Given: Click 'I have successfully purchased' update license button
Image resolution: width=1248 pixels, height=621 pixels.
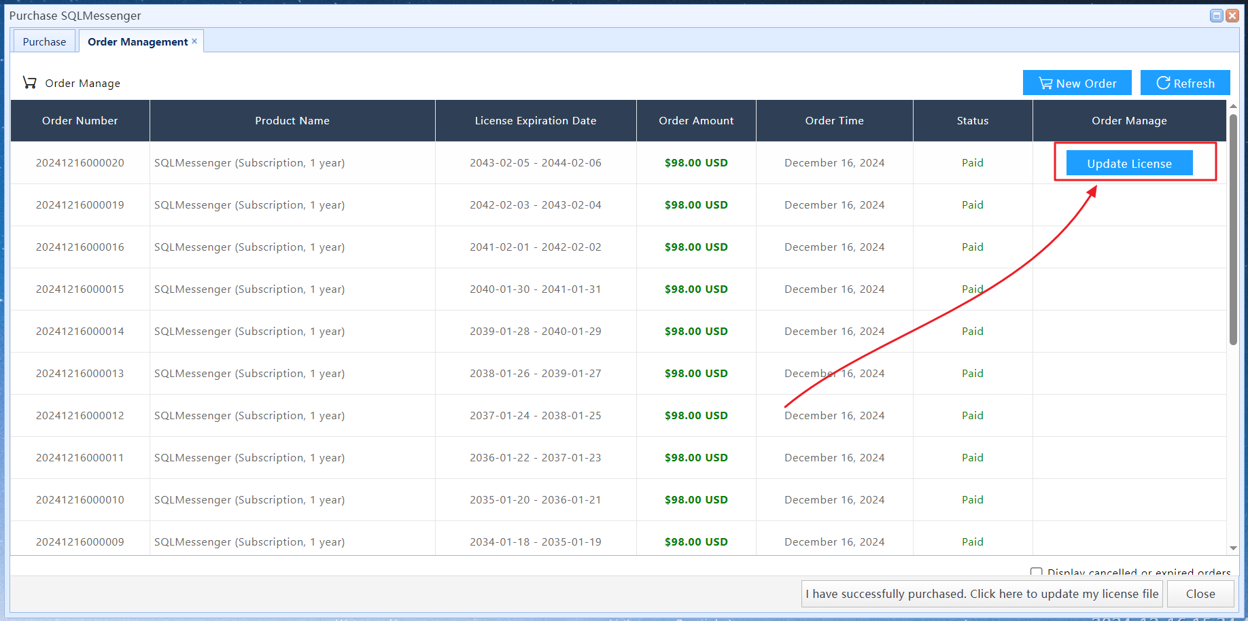Looking at the screenshot, I should [x=982, y=594].
